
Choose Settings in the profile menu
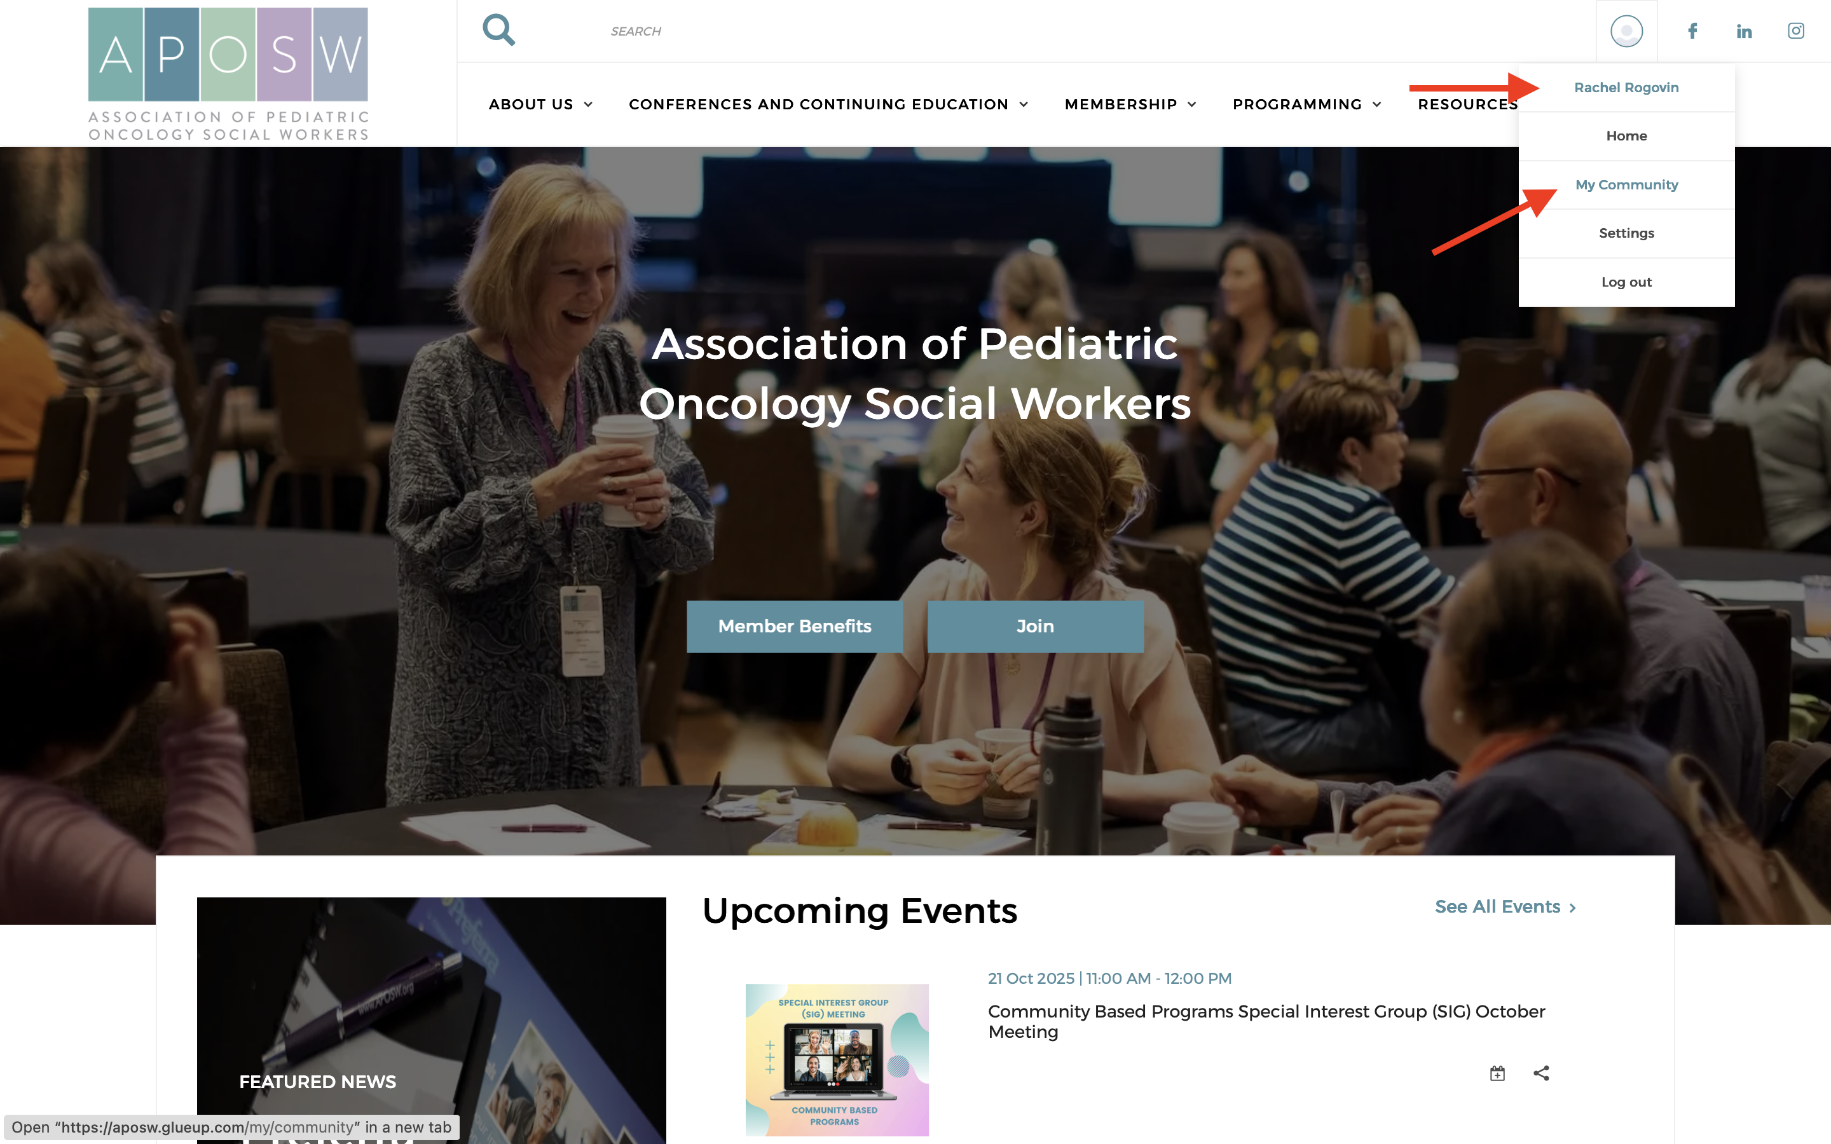(1626, 233)
